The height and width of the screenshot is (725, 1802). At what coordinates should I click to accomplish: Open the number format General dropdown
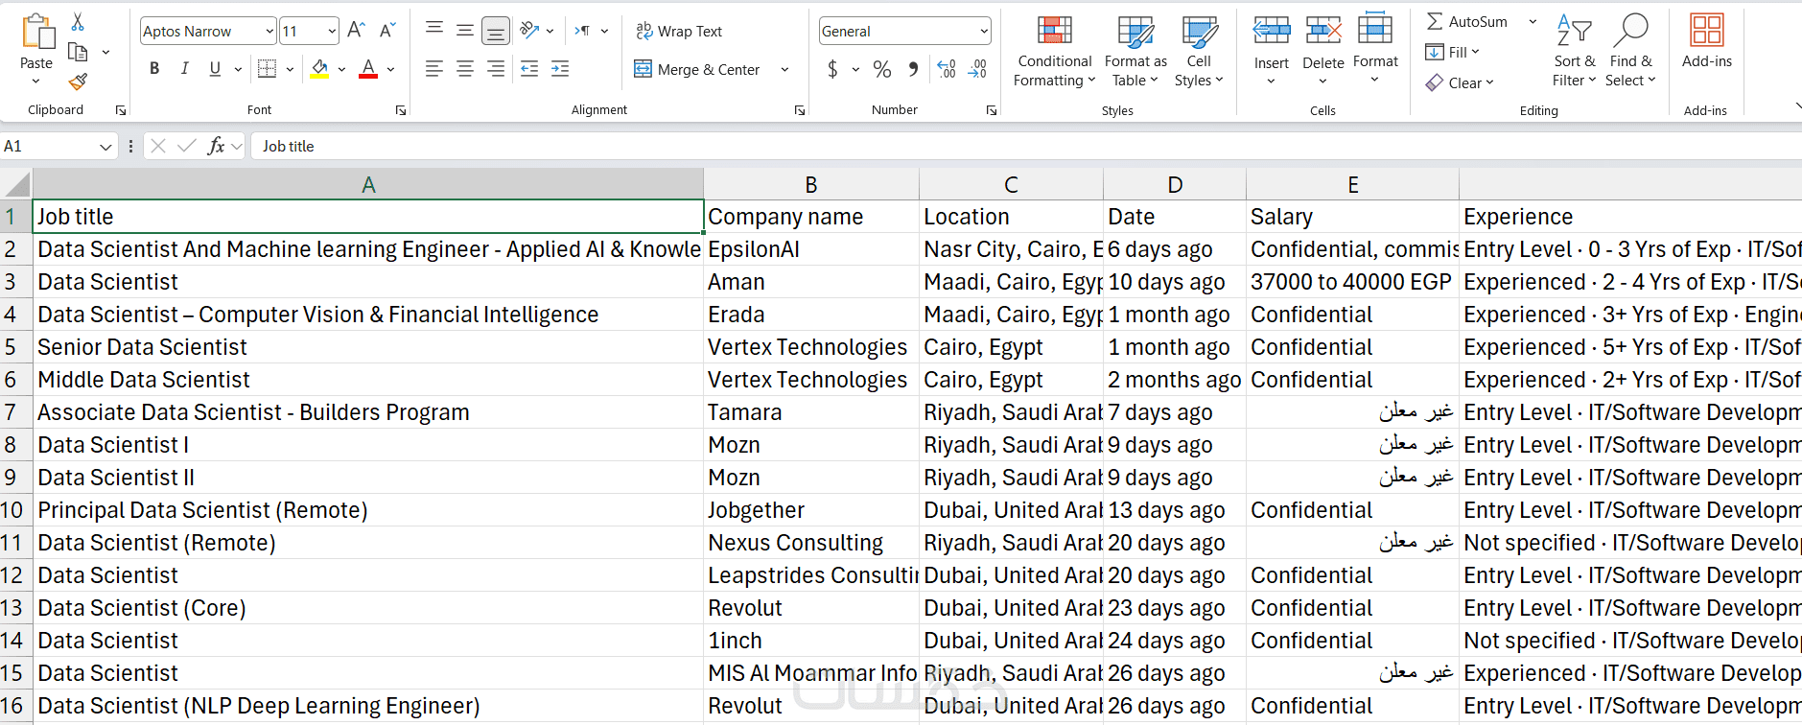tap(984, 31)
